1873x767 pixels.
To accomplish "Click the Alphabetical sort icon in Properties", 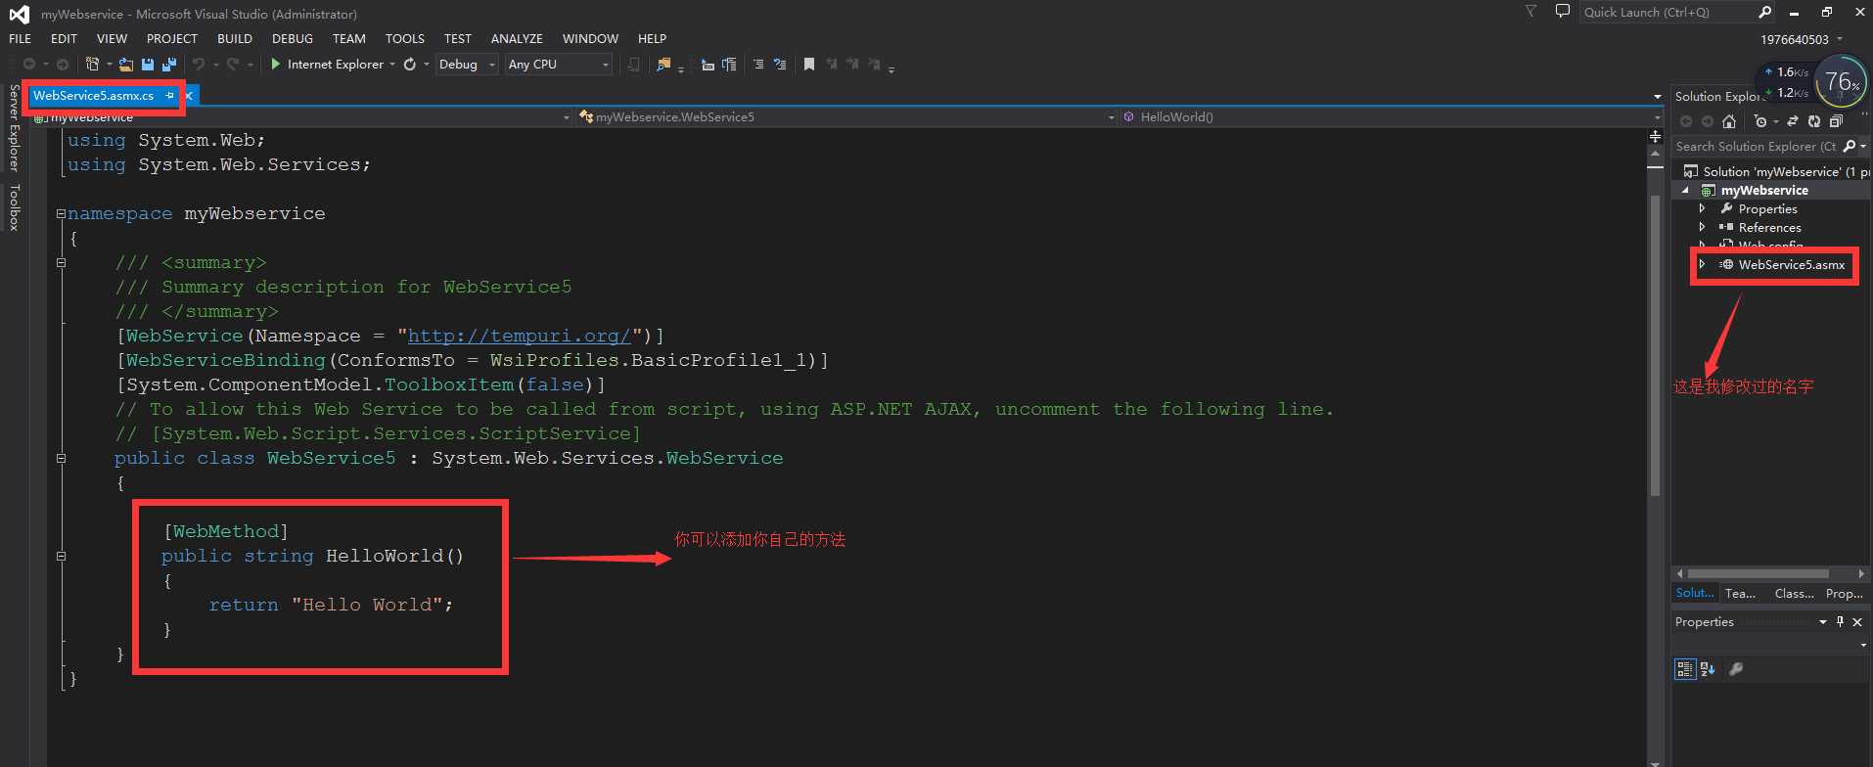I will click(1708, 669).
